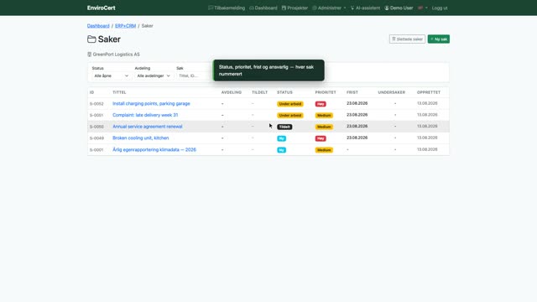Click the Opprettet column header

pos(429,92)
